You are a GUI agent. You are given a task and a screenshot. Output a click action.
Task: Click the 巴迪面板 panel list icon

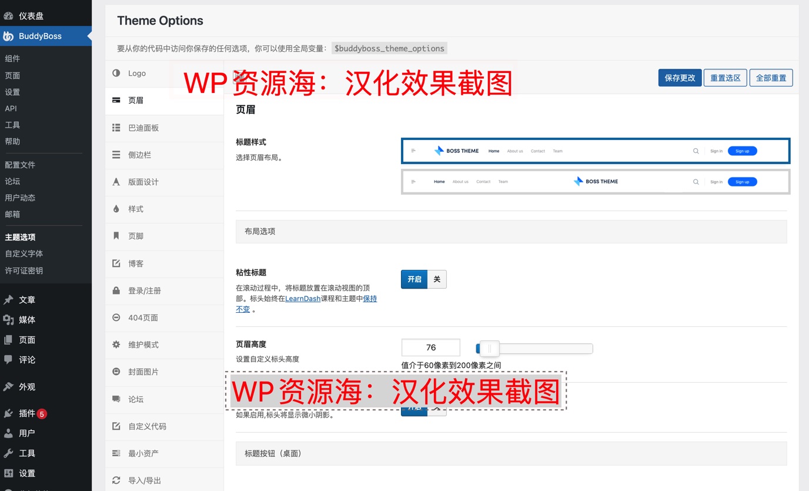coord(116,128)
